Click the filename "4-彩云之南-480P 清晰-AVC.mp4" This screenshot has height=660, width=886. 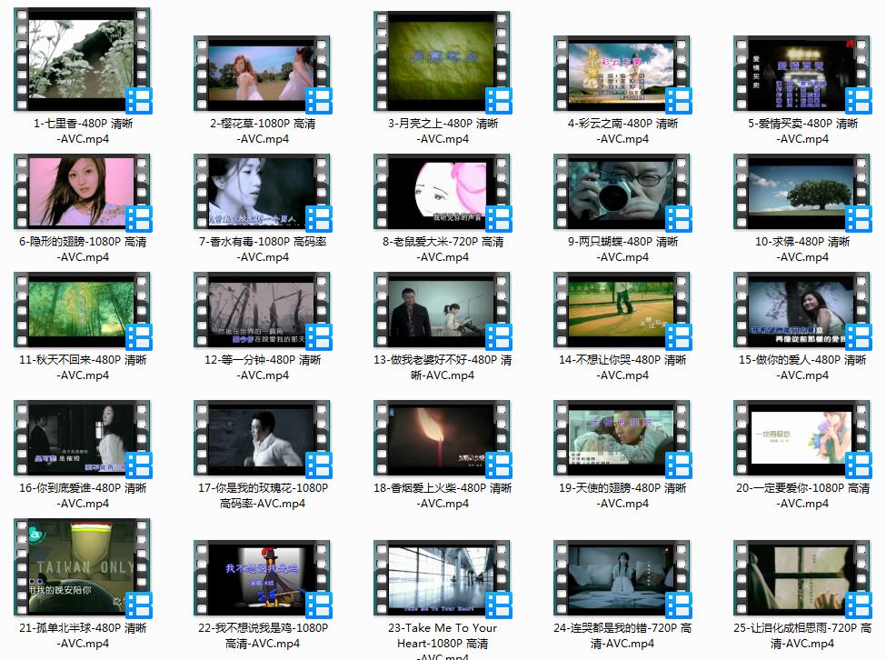tap(622, 131)
